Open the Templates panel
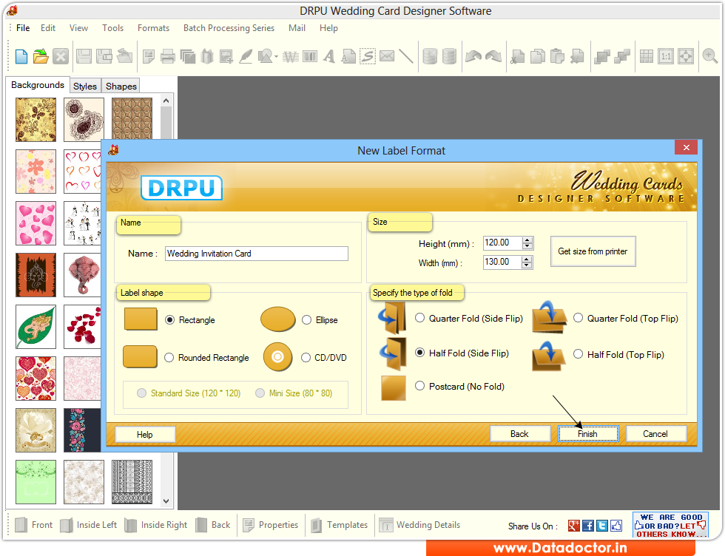 coord(340,525)
